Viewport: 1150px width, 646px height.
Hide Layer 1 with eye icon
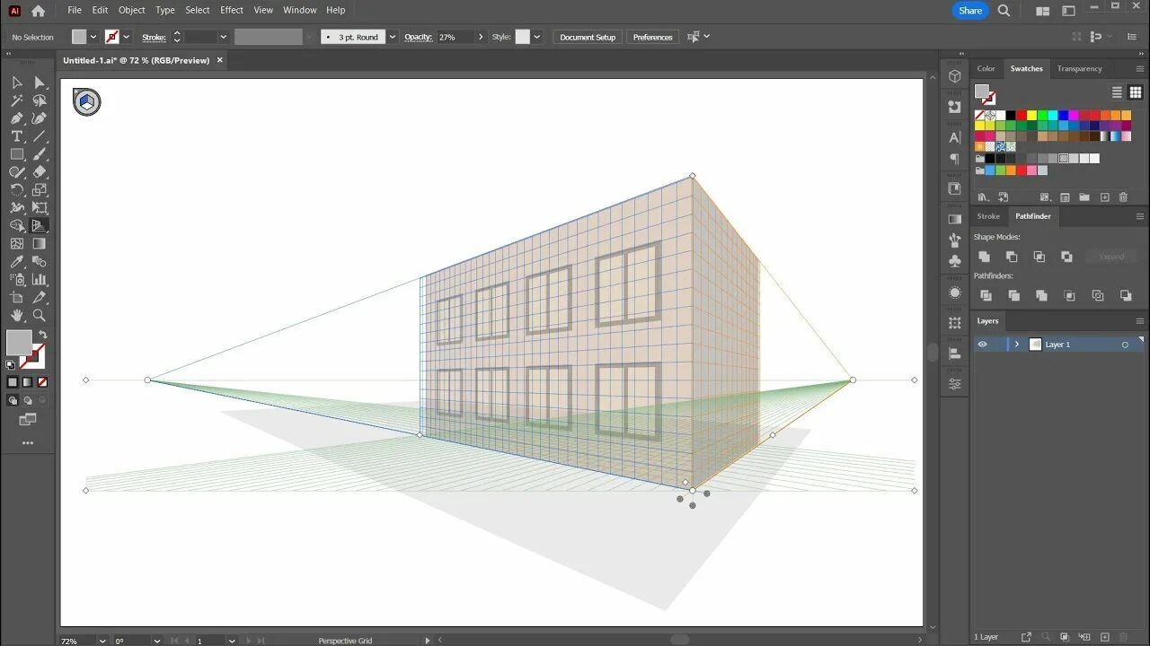[982, 345]
